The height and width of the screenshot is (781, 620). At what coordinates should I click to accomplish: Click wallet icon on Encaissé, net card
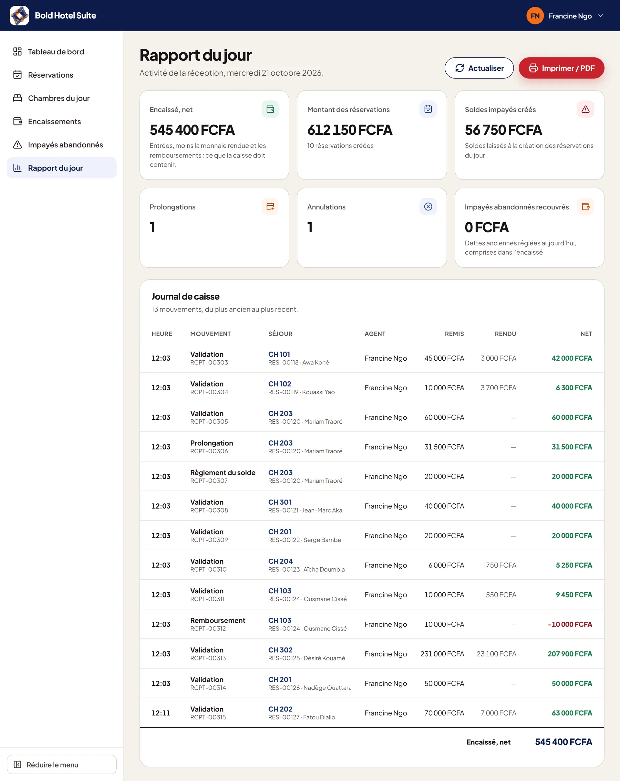[x=270, y=109]
